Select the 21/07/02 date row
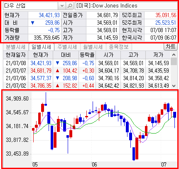This screenshot has height=169, width=179. coord(87,86)
